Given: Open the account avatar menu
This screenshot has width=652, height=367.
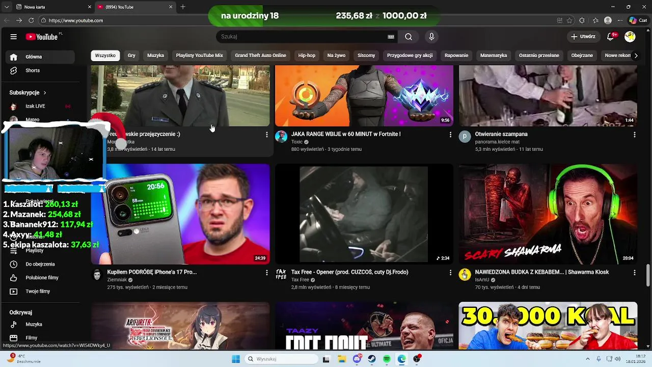Looking at the screenshot, I should (x=630, y=37).
